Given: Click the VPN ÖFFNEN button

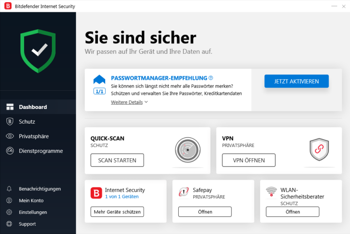Looking at the screenshot, I should (249, 160).
